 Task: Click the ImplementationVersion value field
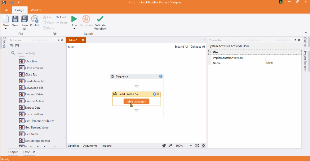(283, 58)
